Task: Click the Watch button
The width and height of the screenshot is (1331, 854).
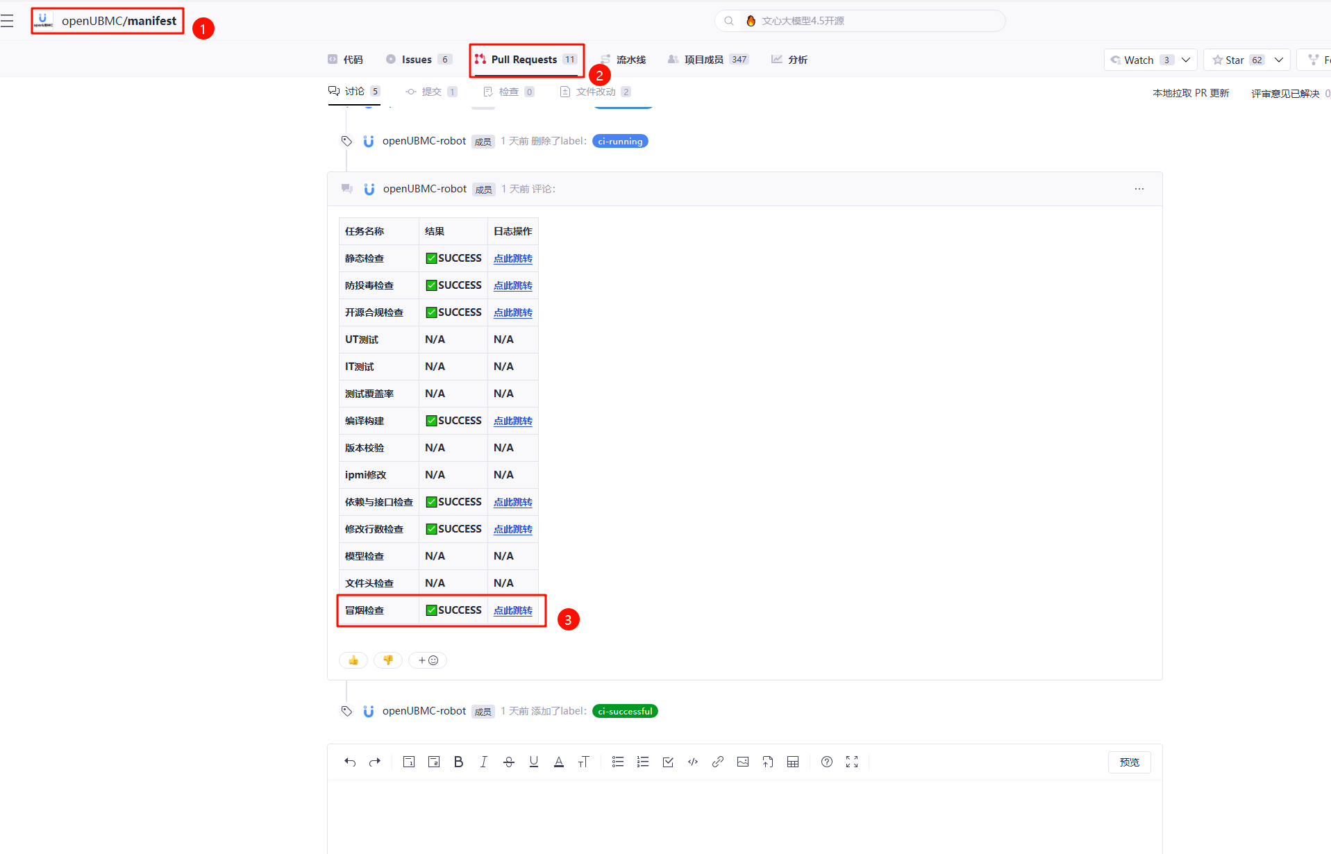Action: 1141,60
